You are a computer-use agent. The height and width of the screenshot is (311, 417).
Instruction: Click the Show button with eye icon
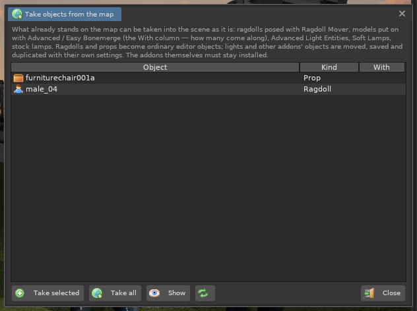[168, 293]
